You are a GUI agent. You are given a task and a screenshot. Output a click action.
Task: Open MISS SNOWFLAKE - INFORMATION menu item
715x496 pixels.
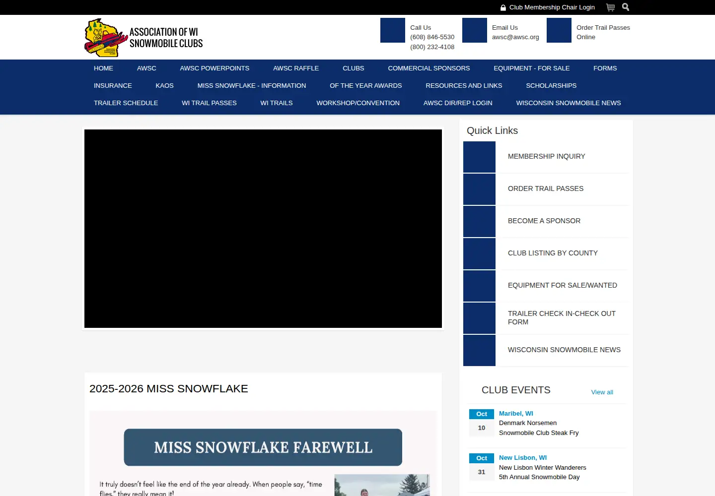tap(252, 86)
